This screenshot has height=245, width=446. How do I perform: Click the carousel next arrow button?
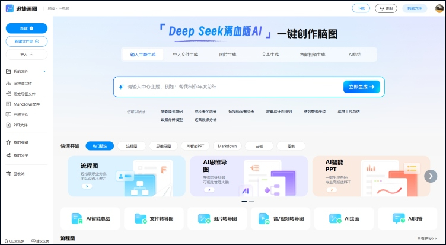point(431,176)
